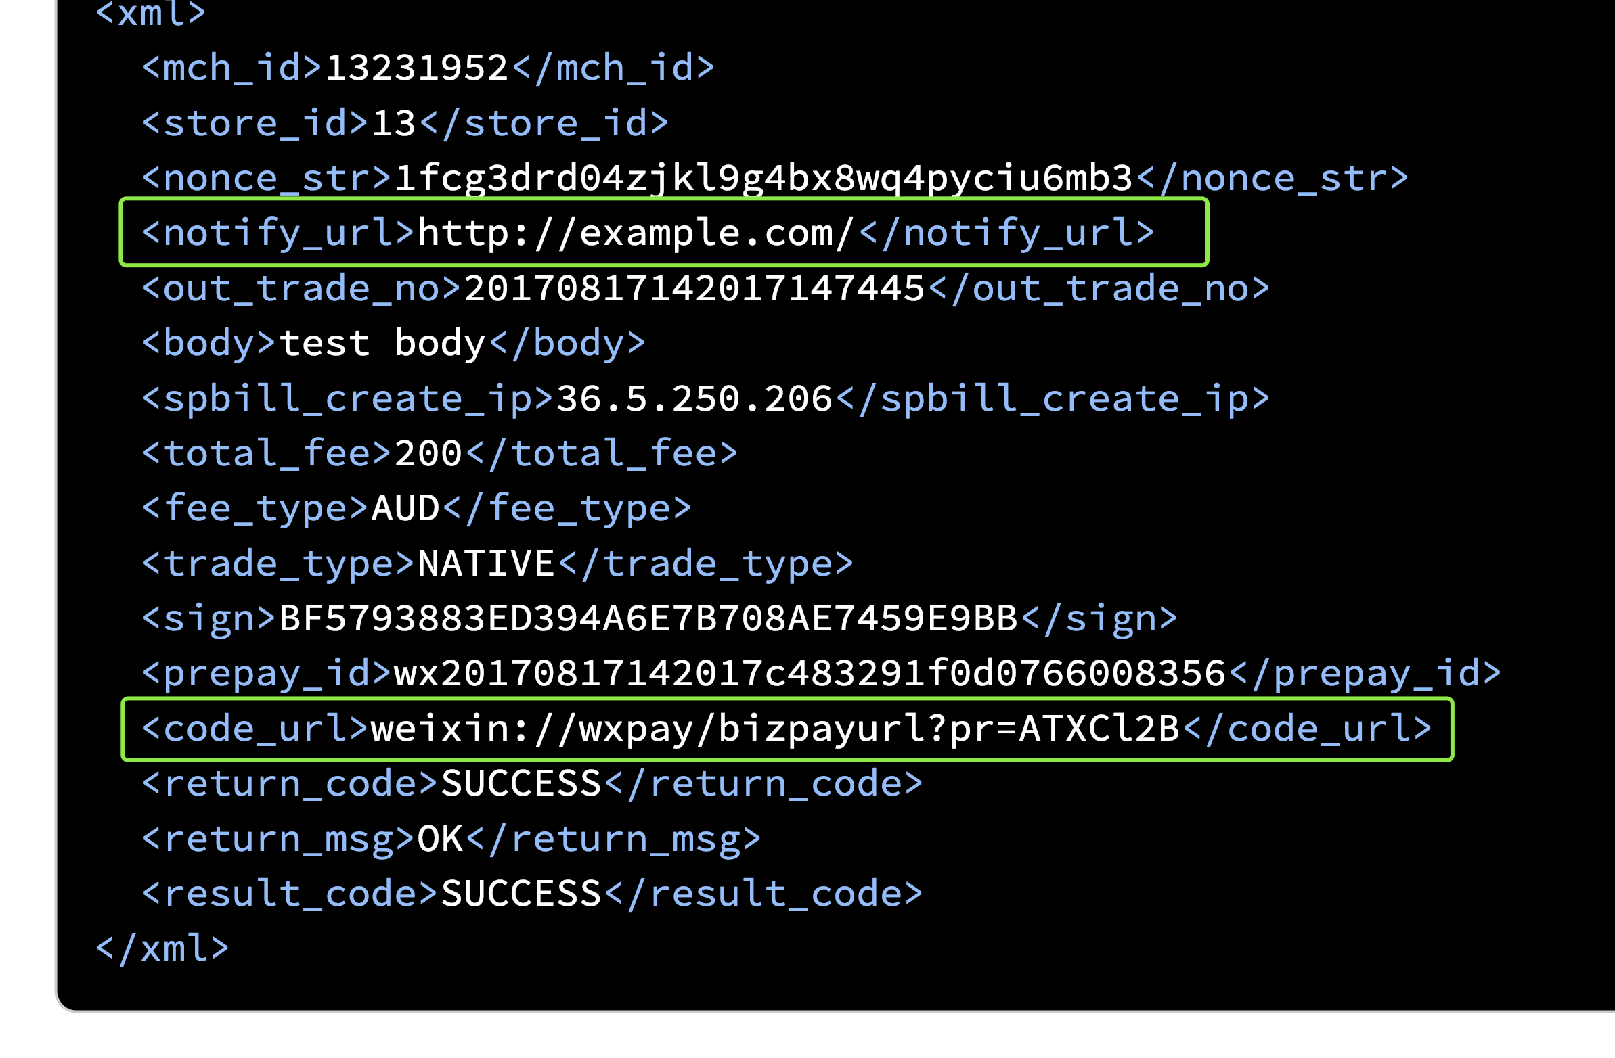Click the closing </xml> tag
Viewport: 1615px width, 1058px height.
click(163, 949)
